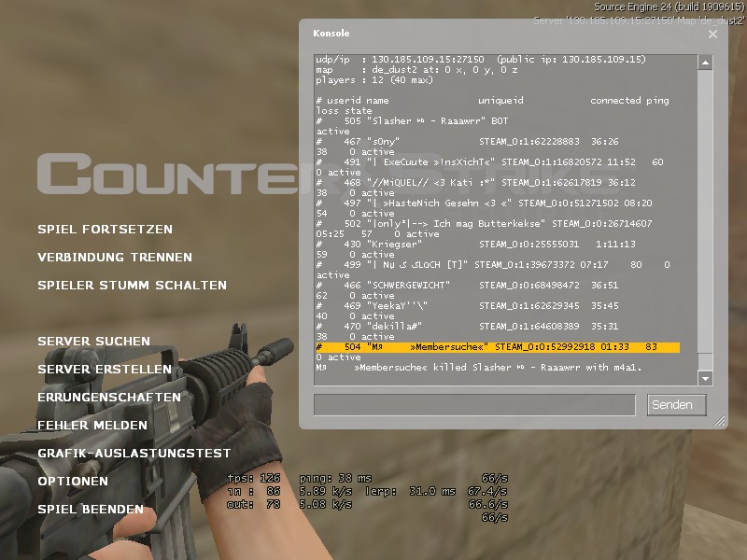
Task: Click STEAM_0:0:68498472 ID
Action: (529, 286)
